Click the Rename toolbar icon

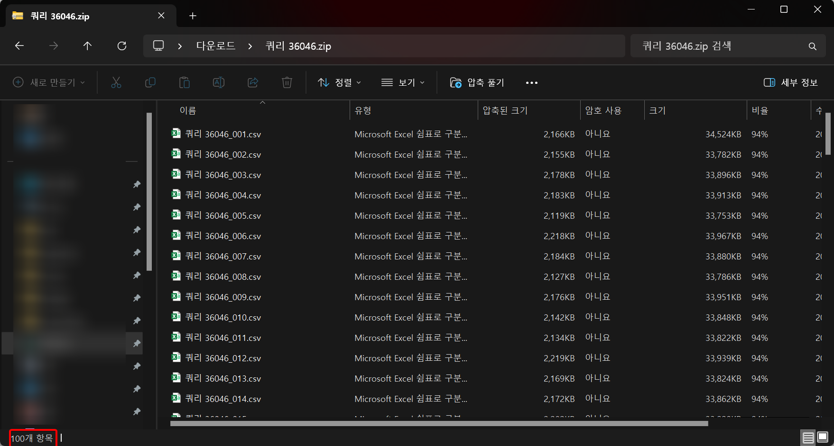(x=219, y=82)
